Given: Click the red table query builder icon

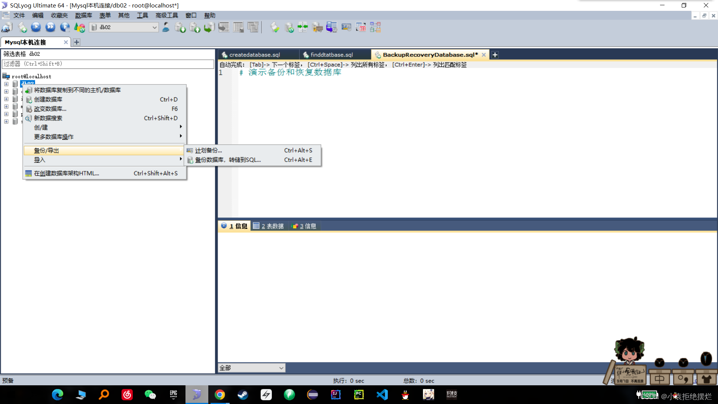Looking at the screenshot, I should [x=361, y=27].
